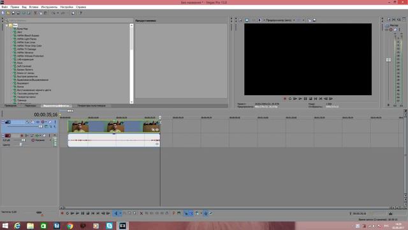Solo the video track
Screen dimensions: 408x230
[x=55, y=122]
